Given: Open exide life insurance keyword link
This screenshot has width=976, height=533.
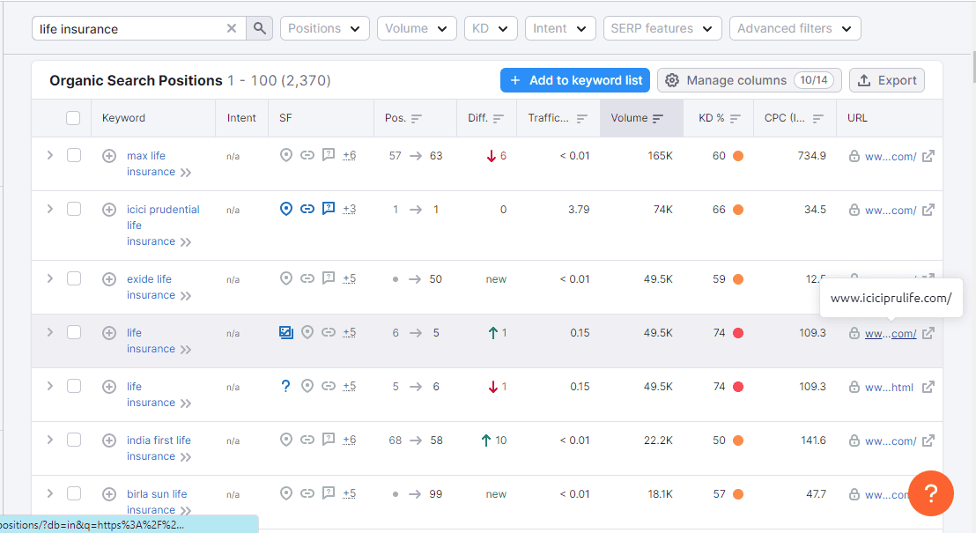Looking at the screenshot, I should (x=152, y=287).
